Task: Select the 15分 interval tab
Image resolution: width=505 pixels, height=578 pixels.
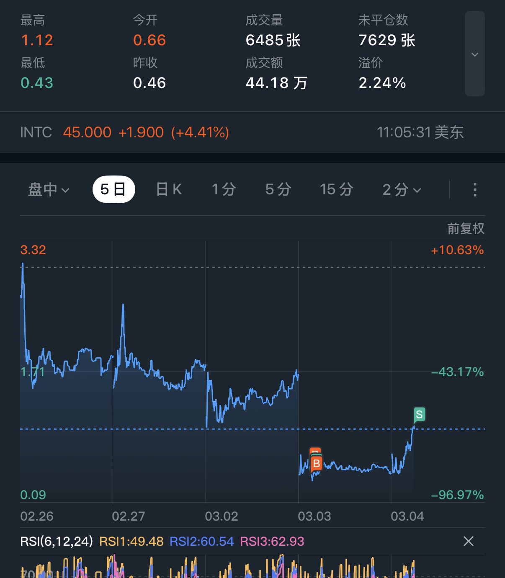Action: [x=336, y=189]
